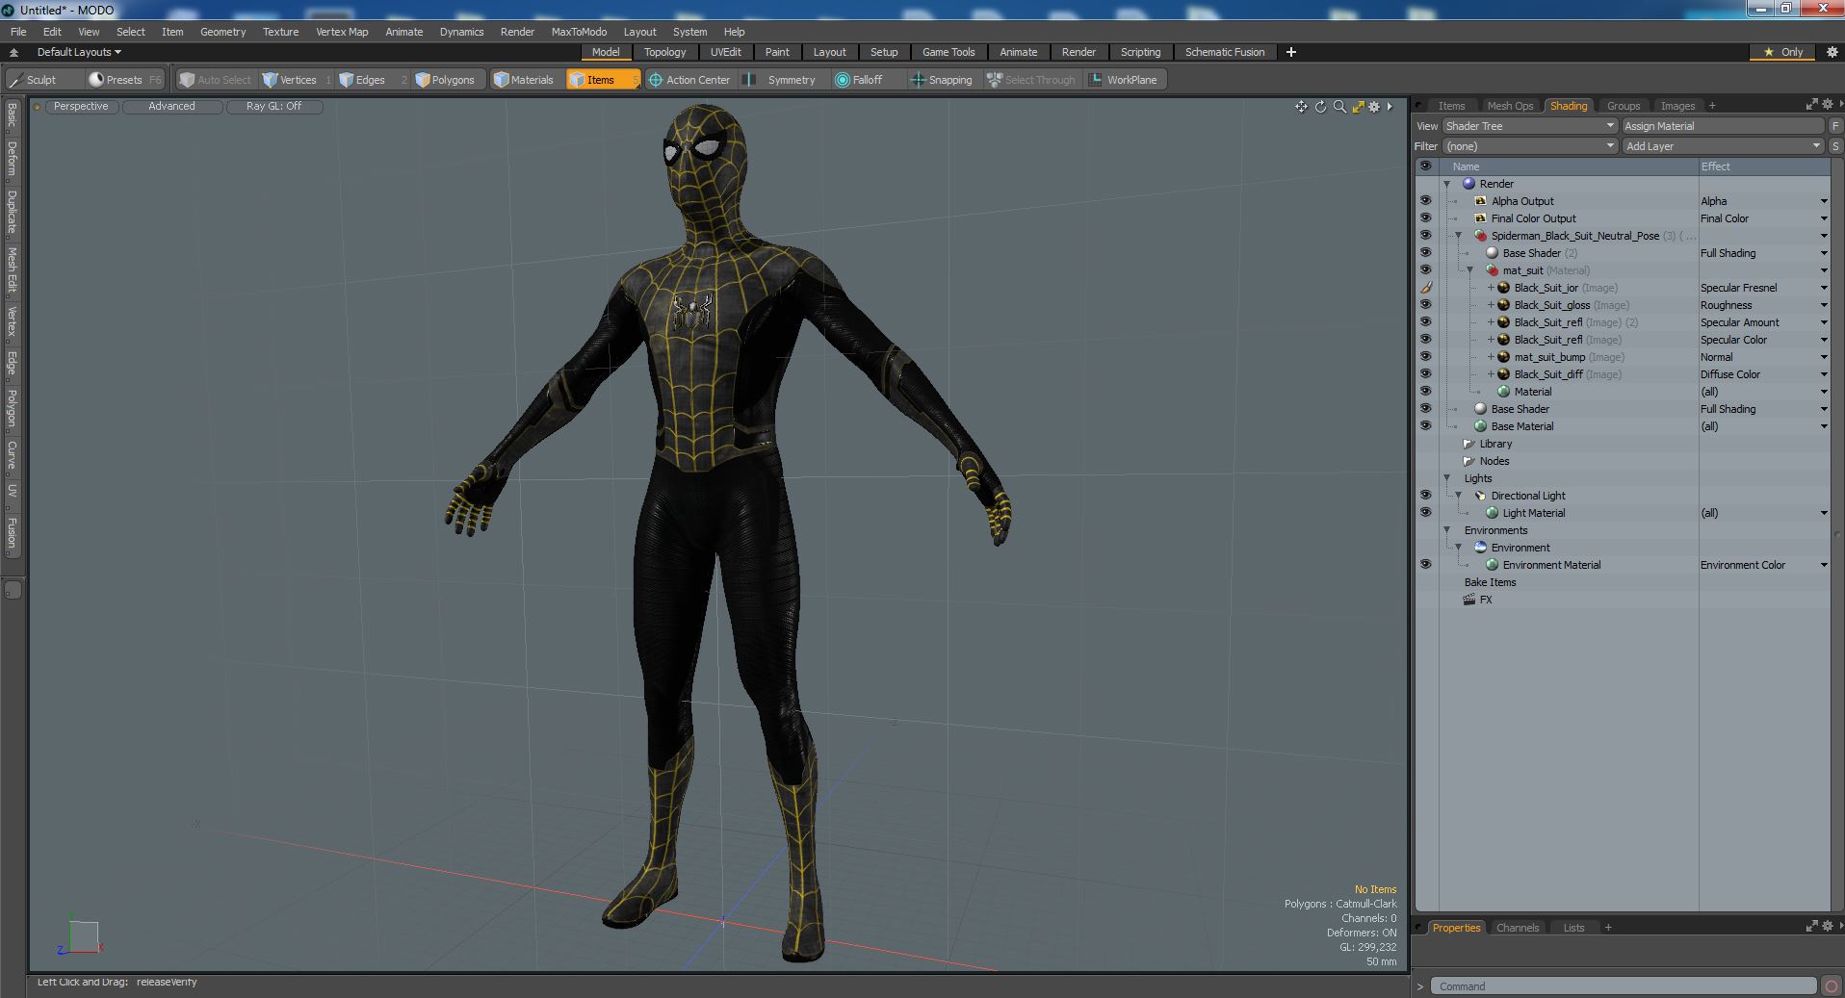1845x998 pixels.
Task: Click the layout settings gear near Only
Action: point(1832,52)
